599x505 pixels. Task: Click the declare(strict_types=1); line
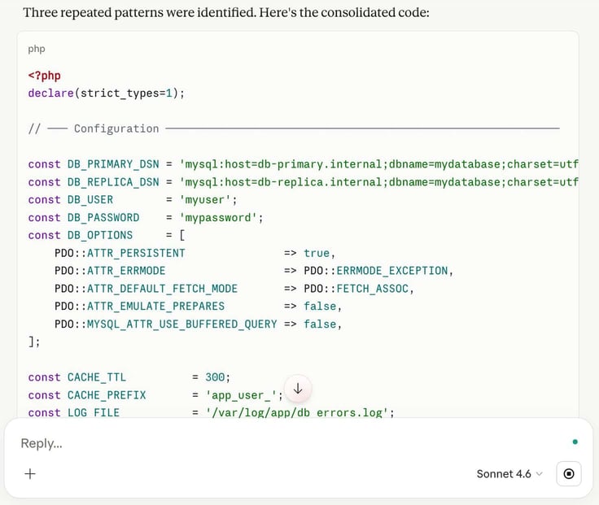106,94
